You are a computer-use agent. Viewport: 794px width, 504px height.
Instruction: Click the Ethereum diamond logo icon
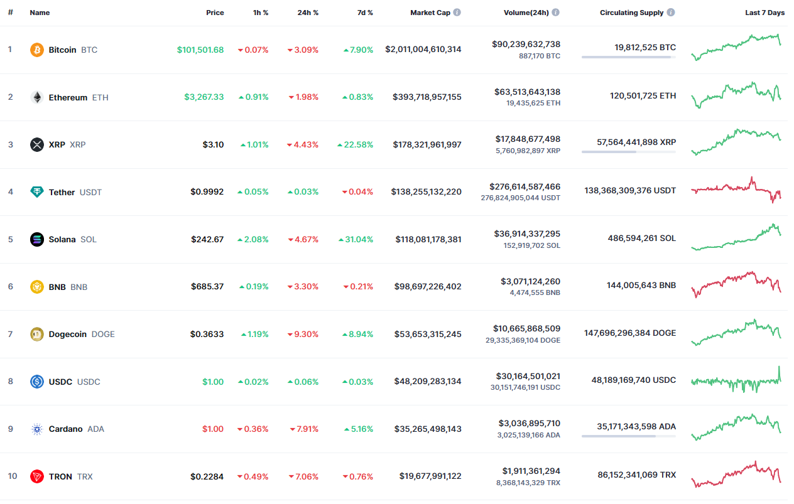pyautogui.click(x=37, y=97)
